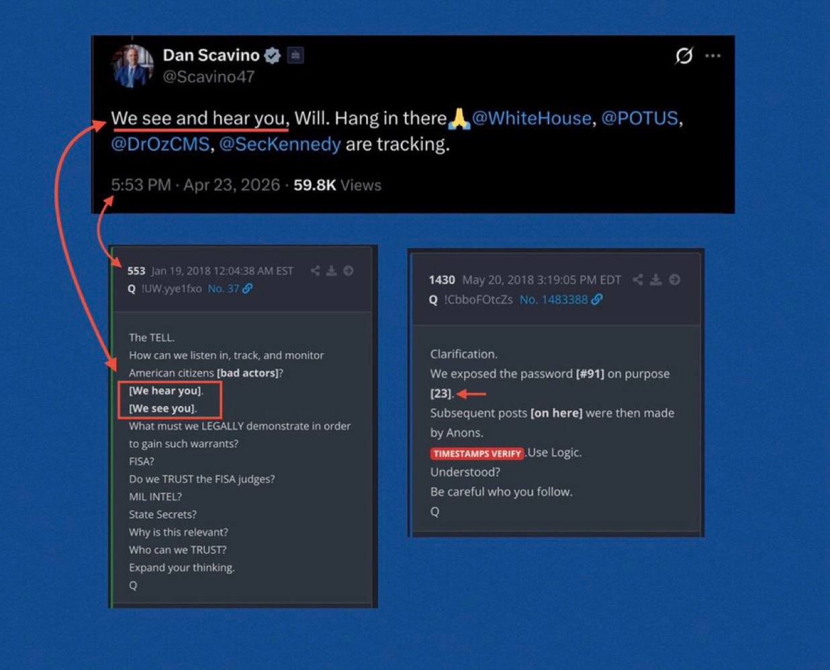Click the share icon on post 553
Viewport: 830px width, 670px height.
315,271
